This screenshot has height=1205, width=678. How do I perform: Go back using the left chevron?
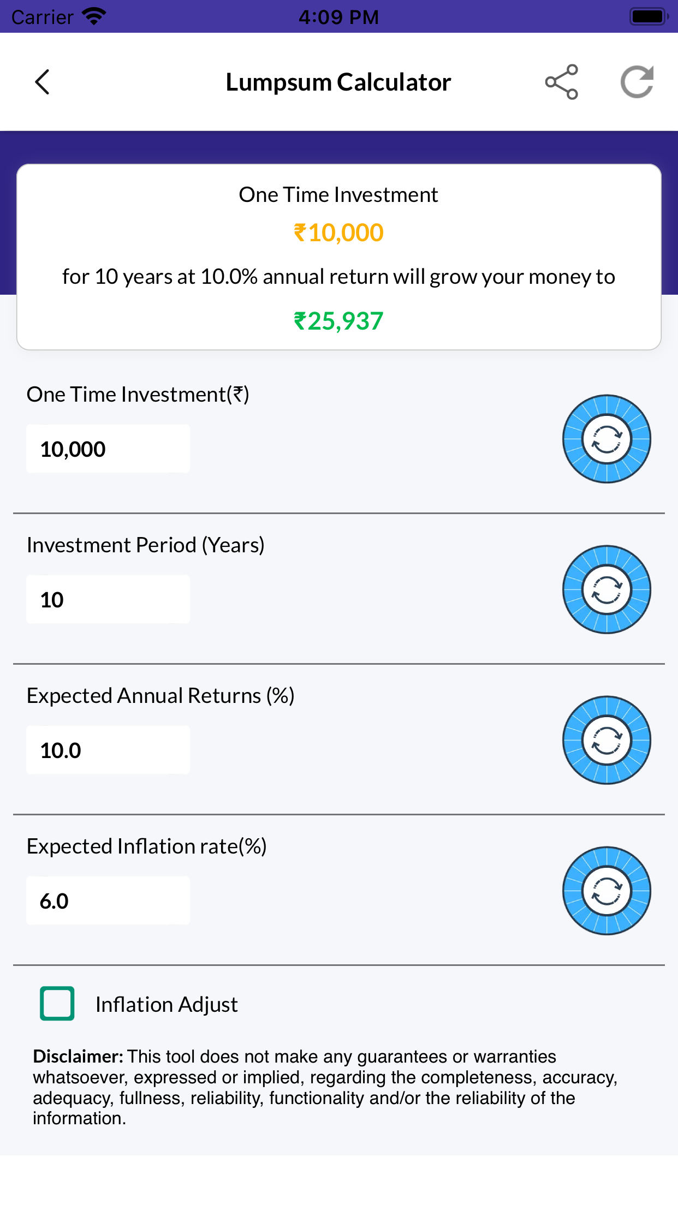tap(42, 82)
